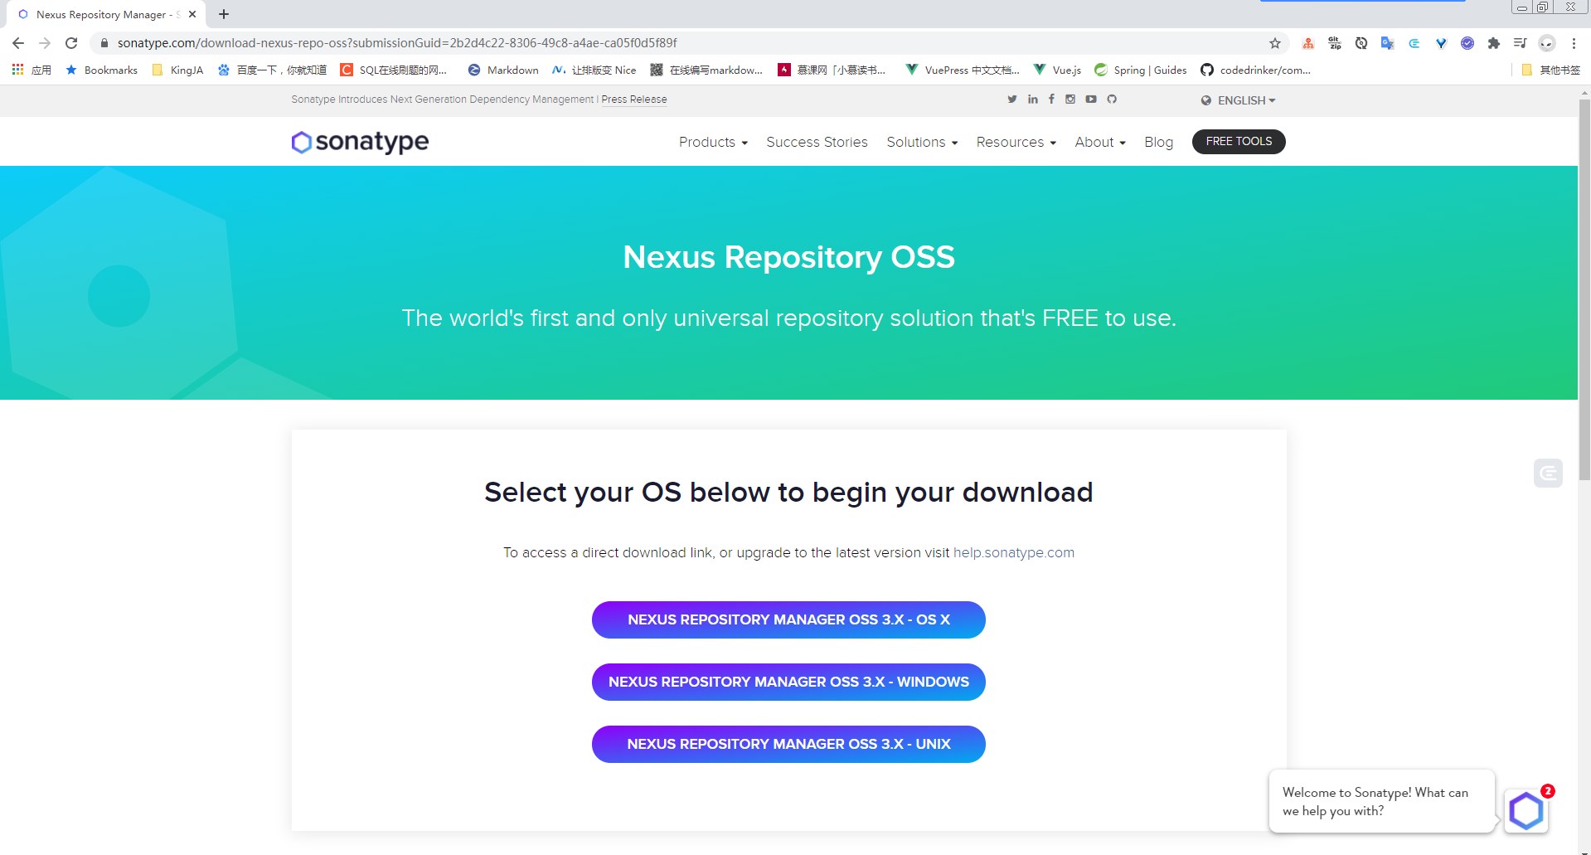Reload the current page
Screen dimensions: 1591x855
pos(71,43)
